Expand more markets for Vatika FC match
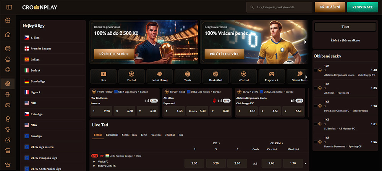The image size is (382, 171). [306, 163]
